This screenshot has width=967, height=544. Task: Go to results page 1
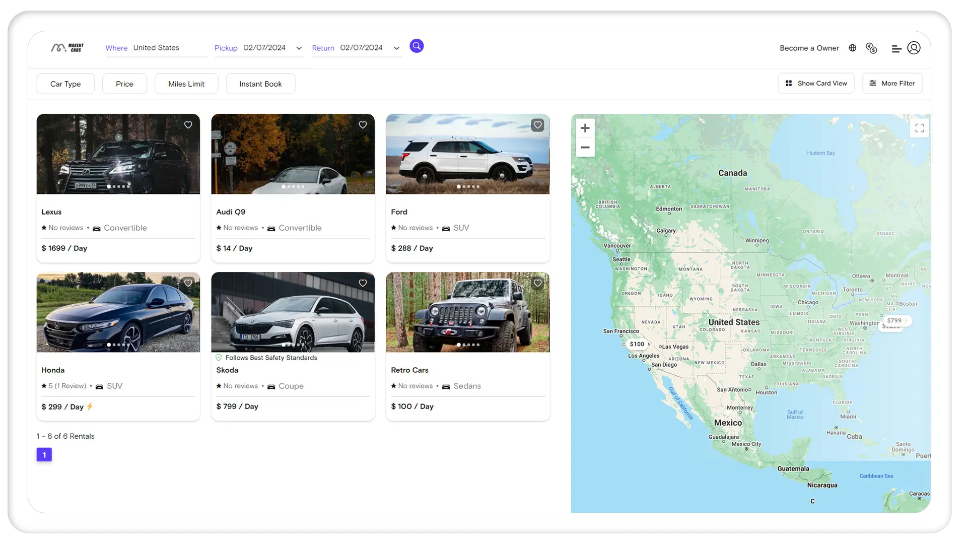coord(44,455)
